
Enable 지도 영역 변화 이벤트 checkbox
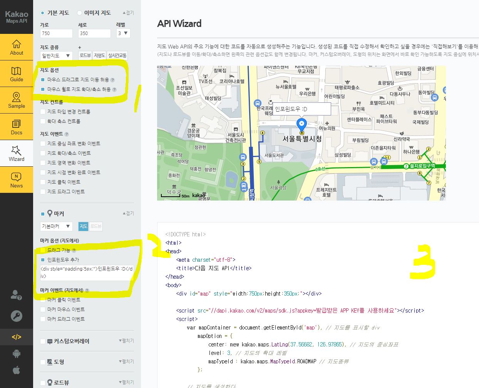click(43, 163)
